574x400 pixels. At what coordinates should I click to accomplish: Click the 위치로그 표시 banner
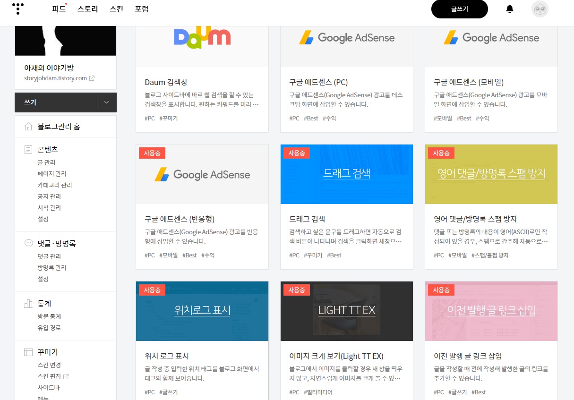[202, 311]
